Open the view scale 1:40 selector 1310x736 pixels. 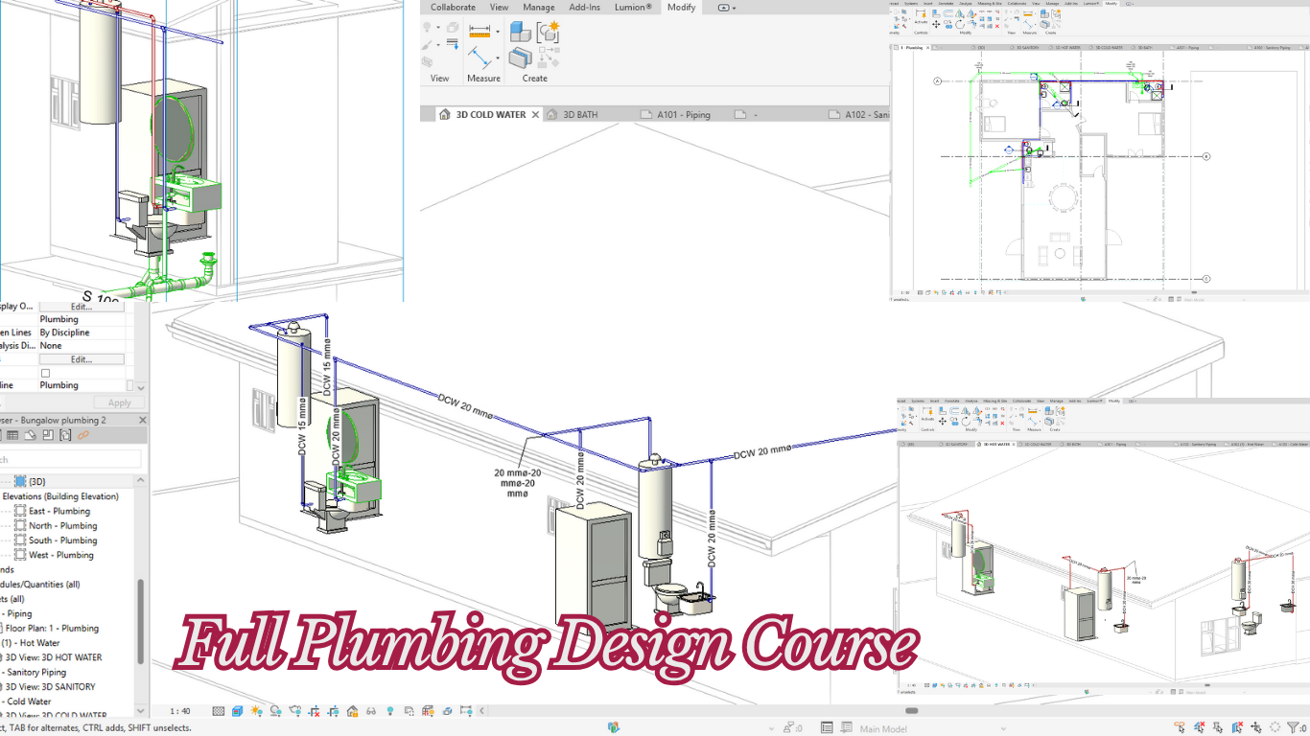(x=179, y=711)
